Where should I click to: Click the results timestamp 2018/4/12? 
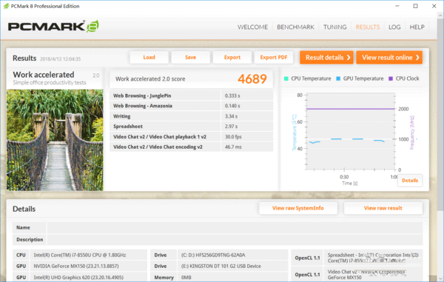click(61, 59)
